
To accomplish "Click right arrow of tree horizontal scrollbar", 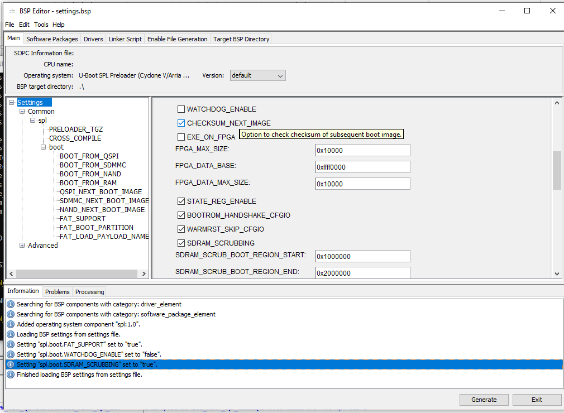I will tap(144, 274).
